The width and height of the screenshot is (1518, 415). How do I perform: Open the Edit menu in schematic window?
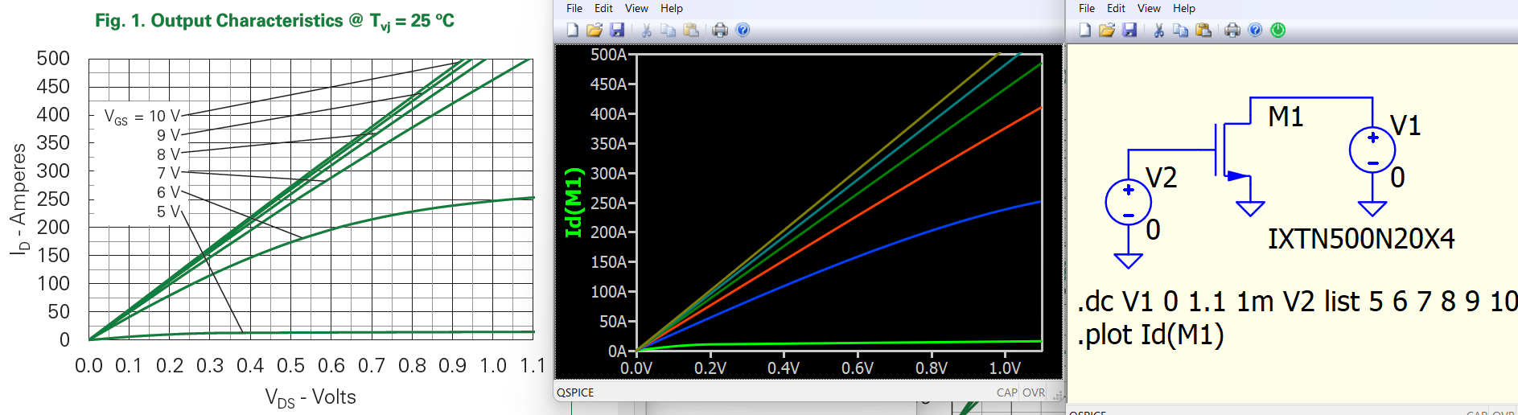pos(1116,8)
